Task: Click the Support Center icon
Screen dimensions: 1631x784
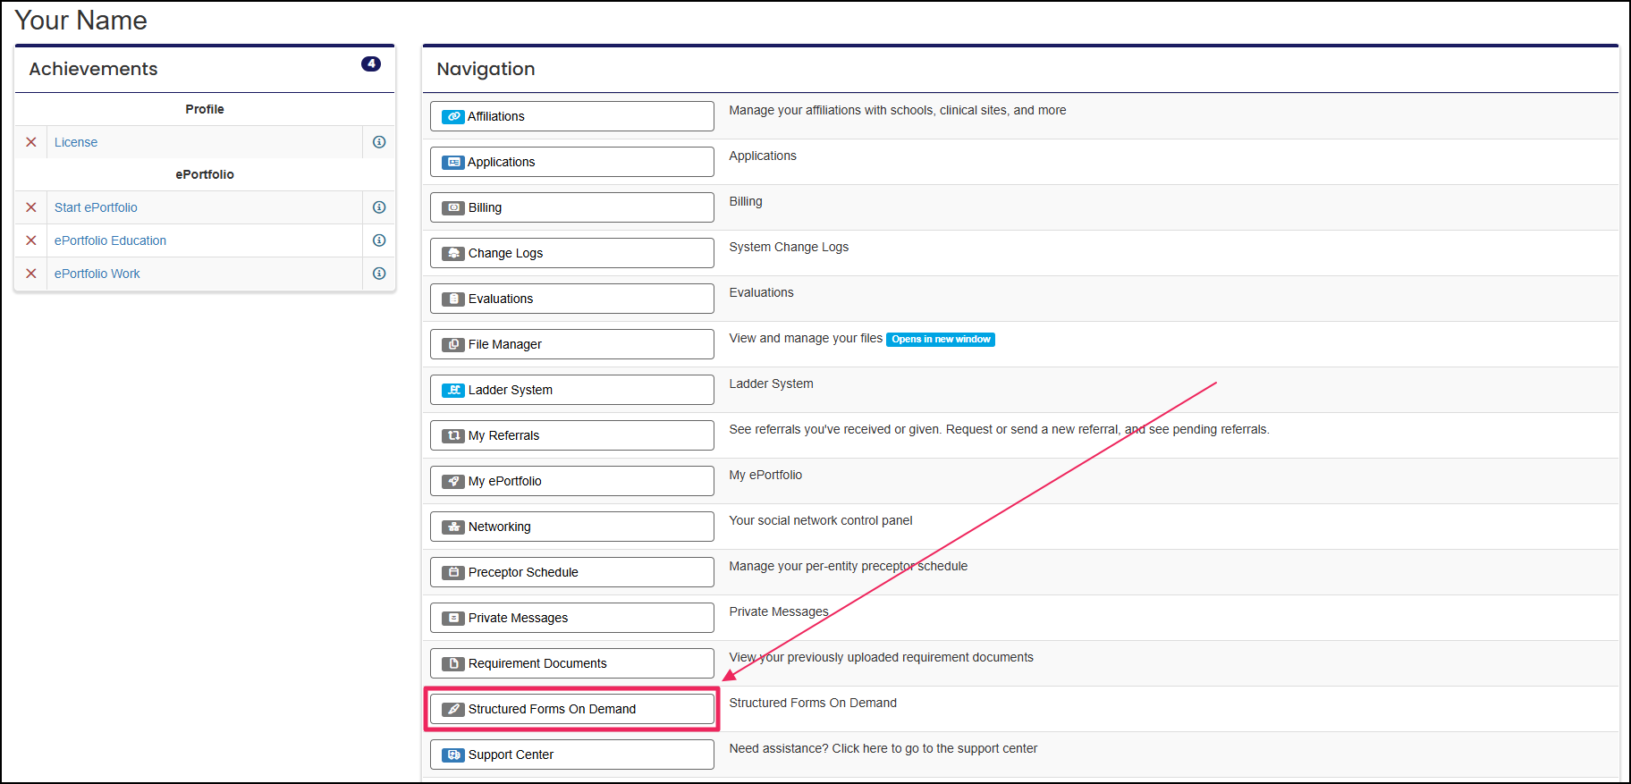Action: click(x=453, y=754)
